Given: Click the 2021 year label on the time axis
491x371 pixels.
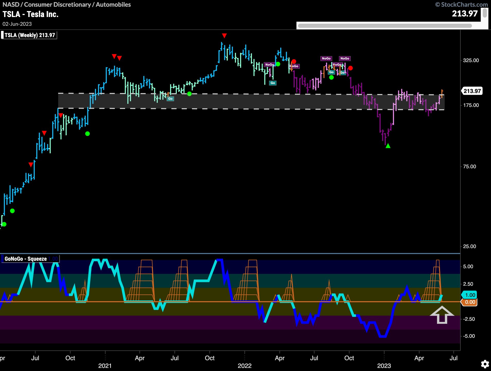Looking at the screenshot, I should 105,366.
